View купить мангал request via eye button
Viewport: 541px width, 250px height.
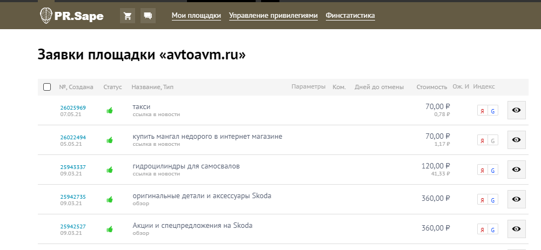pos(517,140)
